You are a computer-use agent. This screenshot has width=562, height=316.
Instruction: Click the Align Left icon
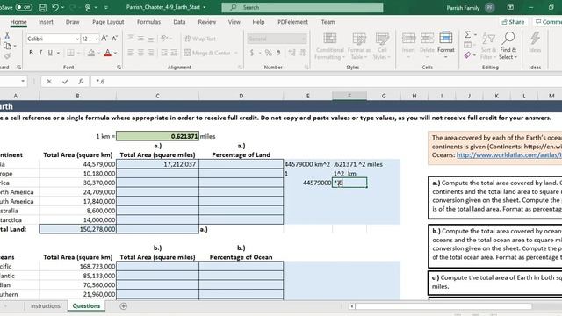131,53
